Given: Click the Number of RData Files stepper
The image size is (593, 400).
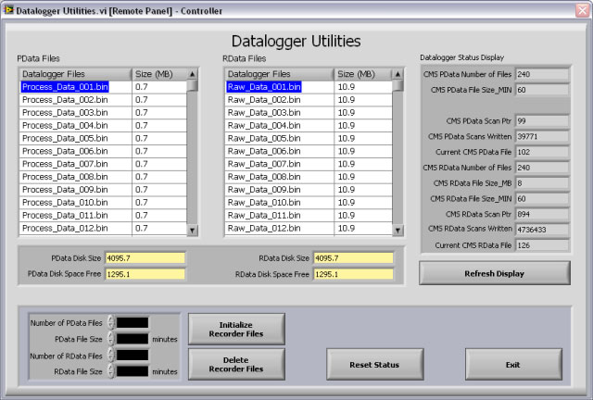Looking at the screenshot, I should 111,355.
